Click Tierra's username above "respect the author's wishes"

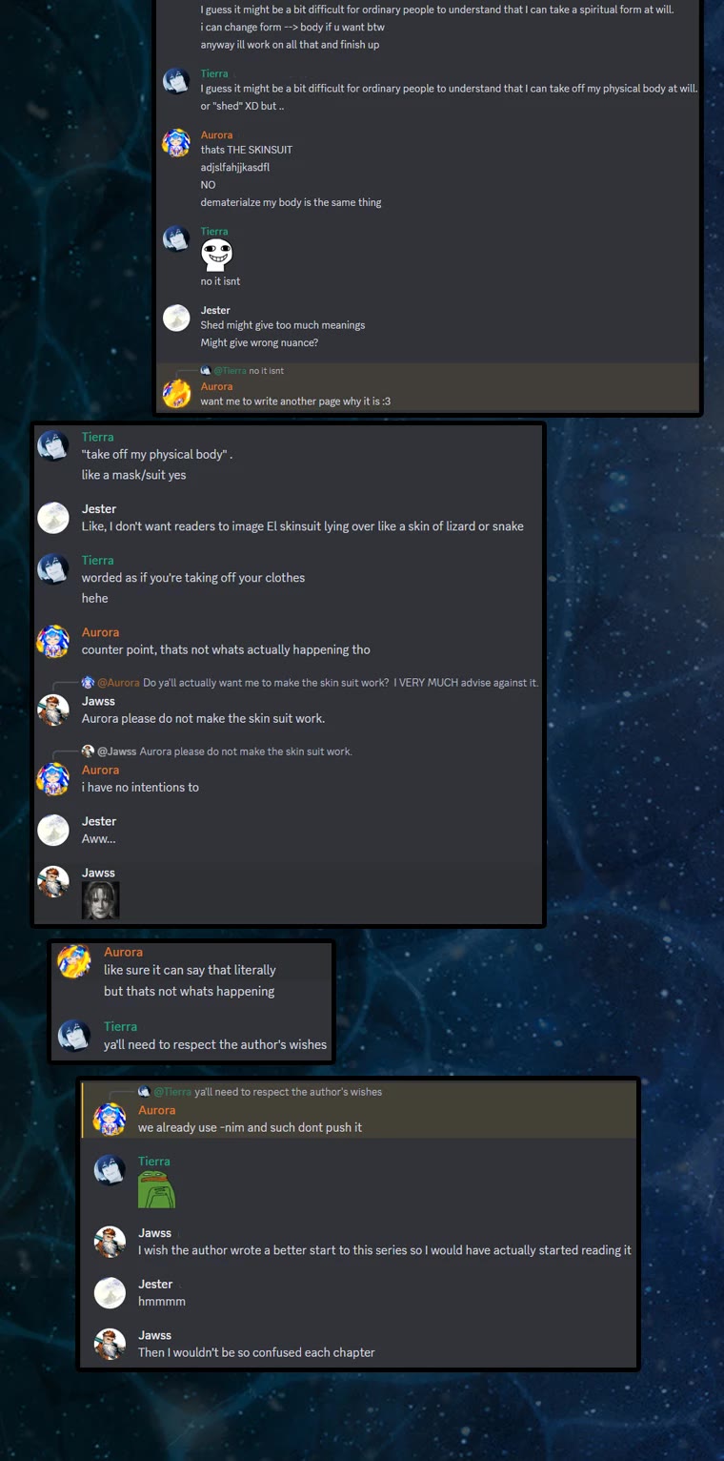click(120, 1026)
